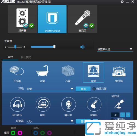This screenshot has width=137, height=136.
Task: Switch to the 音效 sound effects tab
Action: tap(10, 57)
